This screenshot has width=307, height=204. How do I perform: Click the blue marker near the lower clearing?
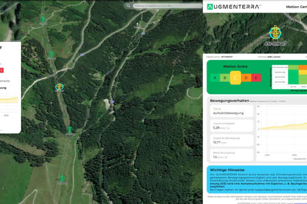click(x=112, y=101)
